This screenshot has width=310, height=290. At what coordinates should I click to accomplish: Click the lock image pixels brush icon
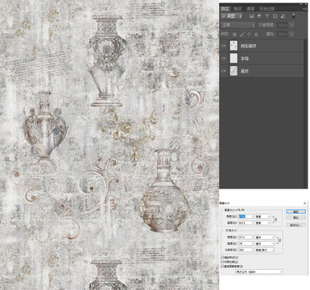(242, 34)
